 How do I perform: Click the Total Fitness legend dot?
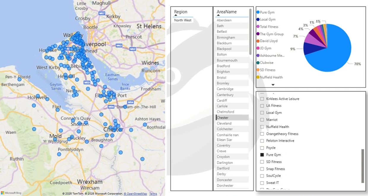pyautogui.click(x=258, y=27)
